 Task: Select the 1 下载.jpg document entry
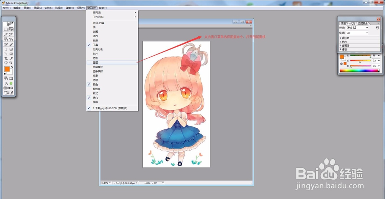[112, 108]
